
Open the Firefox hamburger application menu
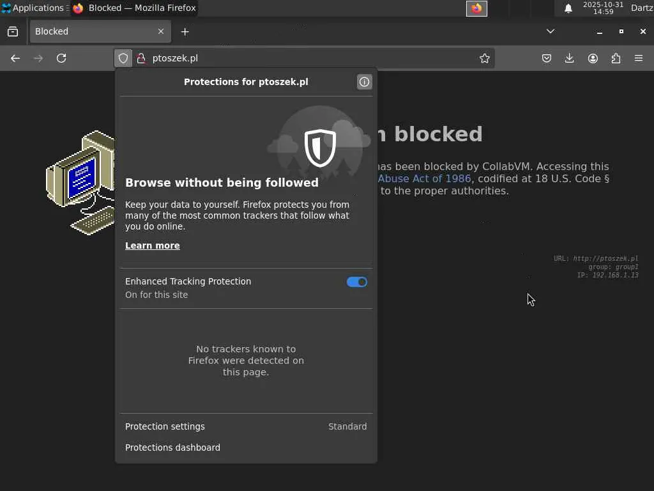[639, 58]
